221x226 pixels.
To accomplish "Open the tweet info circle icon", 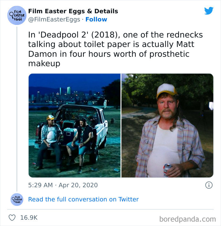I will 209,185.
